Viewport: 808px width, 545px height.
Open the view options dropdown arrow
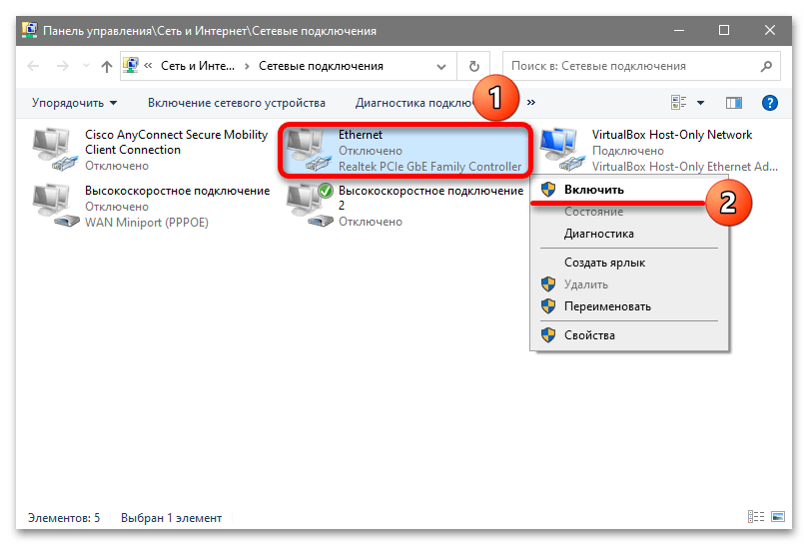pyautogui.click(x=700, y=103)
